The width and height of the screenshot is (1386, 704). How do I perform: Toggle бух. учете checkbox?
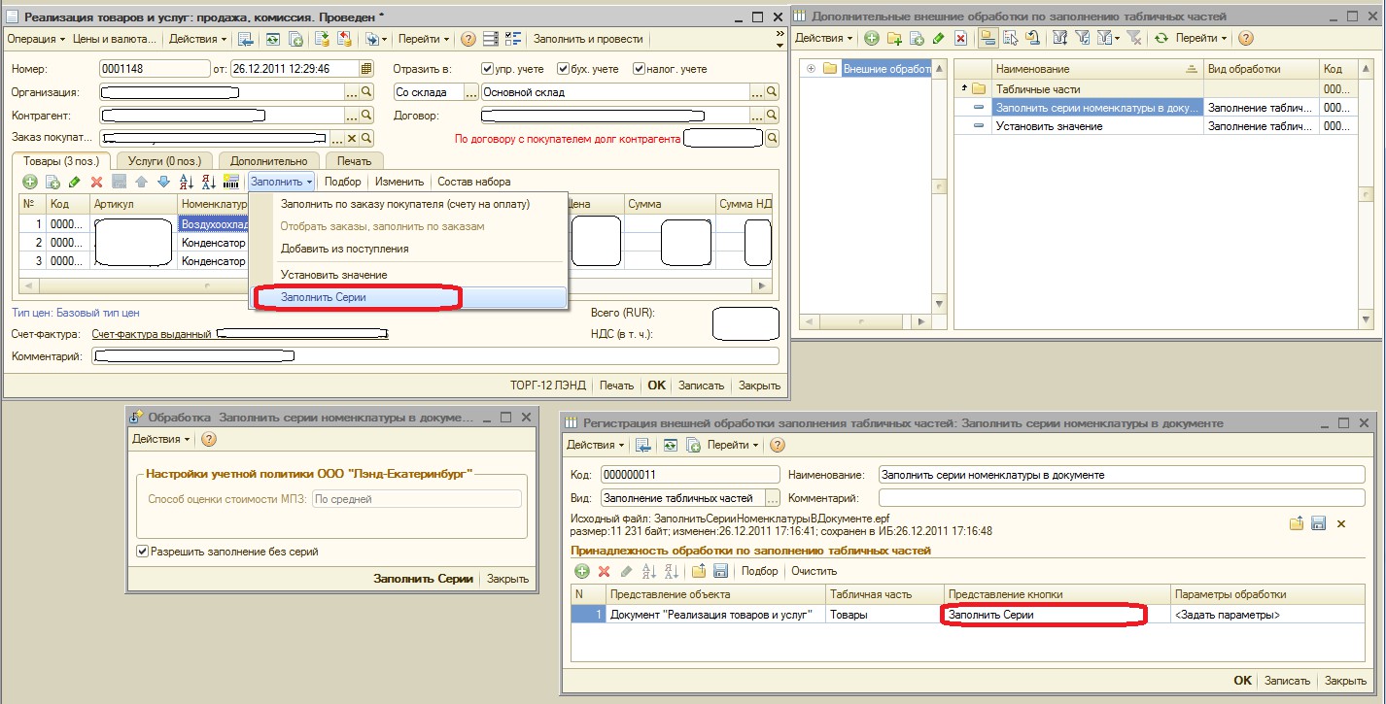click(563, 69)
